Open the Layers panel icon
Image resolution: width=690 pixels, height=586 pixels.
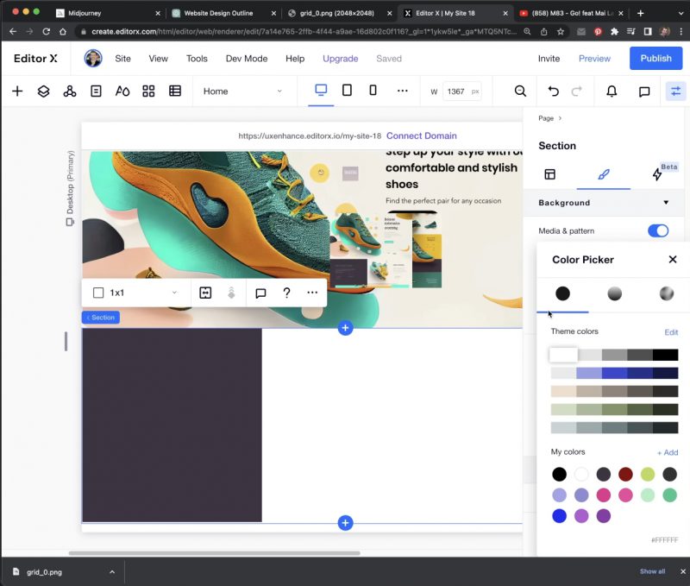[43, 91]
